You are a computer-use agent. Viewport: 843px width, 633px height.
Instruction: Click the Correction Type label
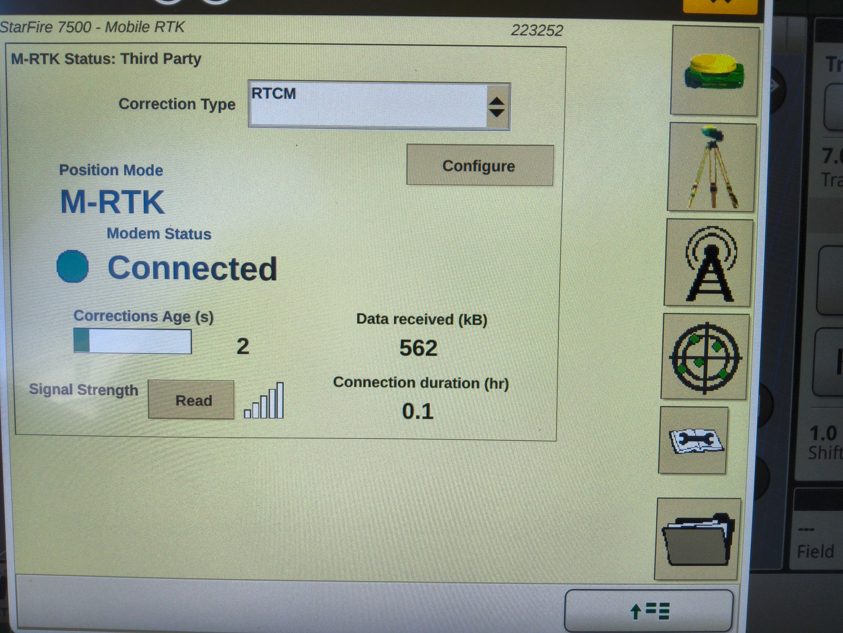coord(177,104)
